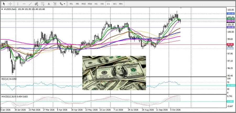236x113 pixels.
Task: Click the 103.05 price scale value
Action: click(230, 10)
